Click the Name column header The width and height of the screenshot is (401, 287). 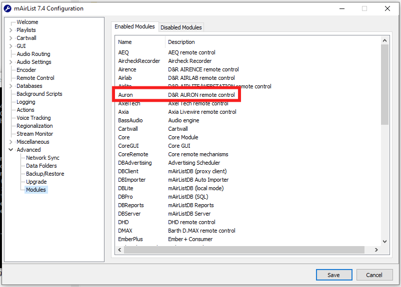[x=140, y=42]
